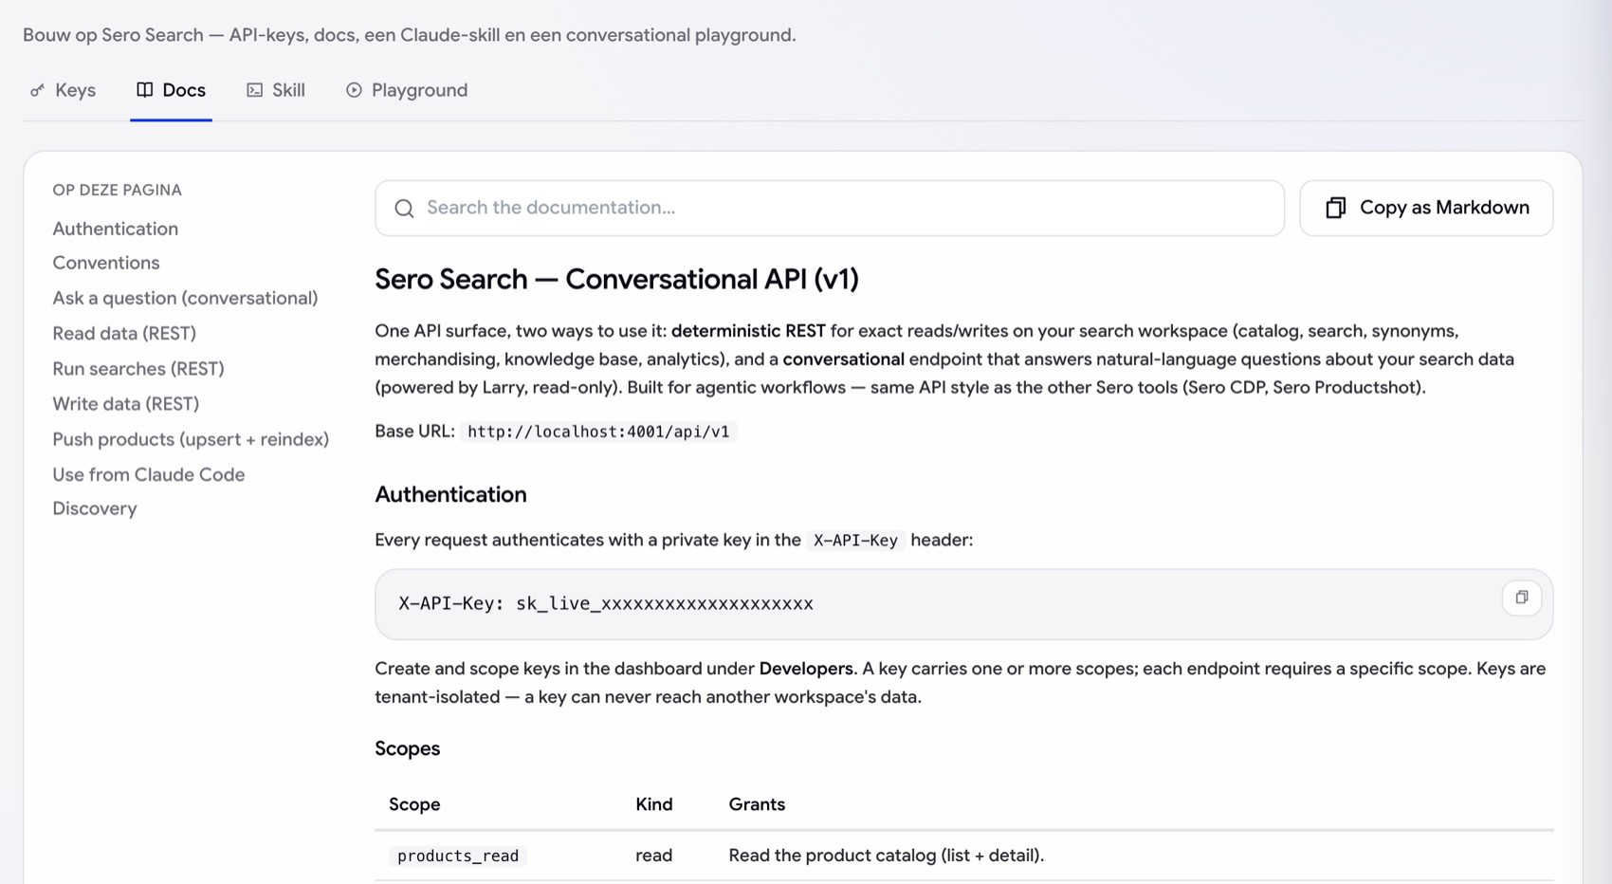Viewport: 1612px width, 884px height.
Task: Click the sk_live_xxxxxxxxxxxxxxxxxxxx key example
Action: click(x=665, y=603)
